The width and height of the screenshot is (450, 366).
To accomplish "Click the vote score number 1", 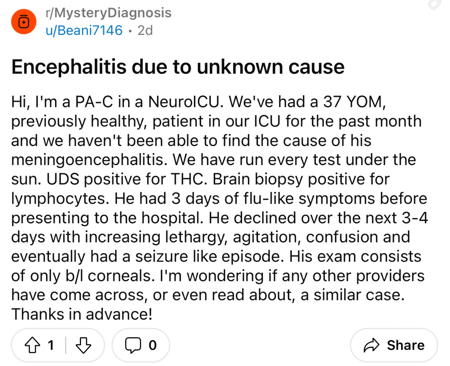I will pyautogui.click(x=51, y=345).
